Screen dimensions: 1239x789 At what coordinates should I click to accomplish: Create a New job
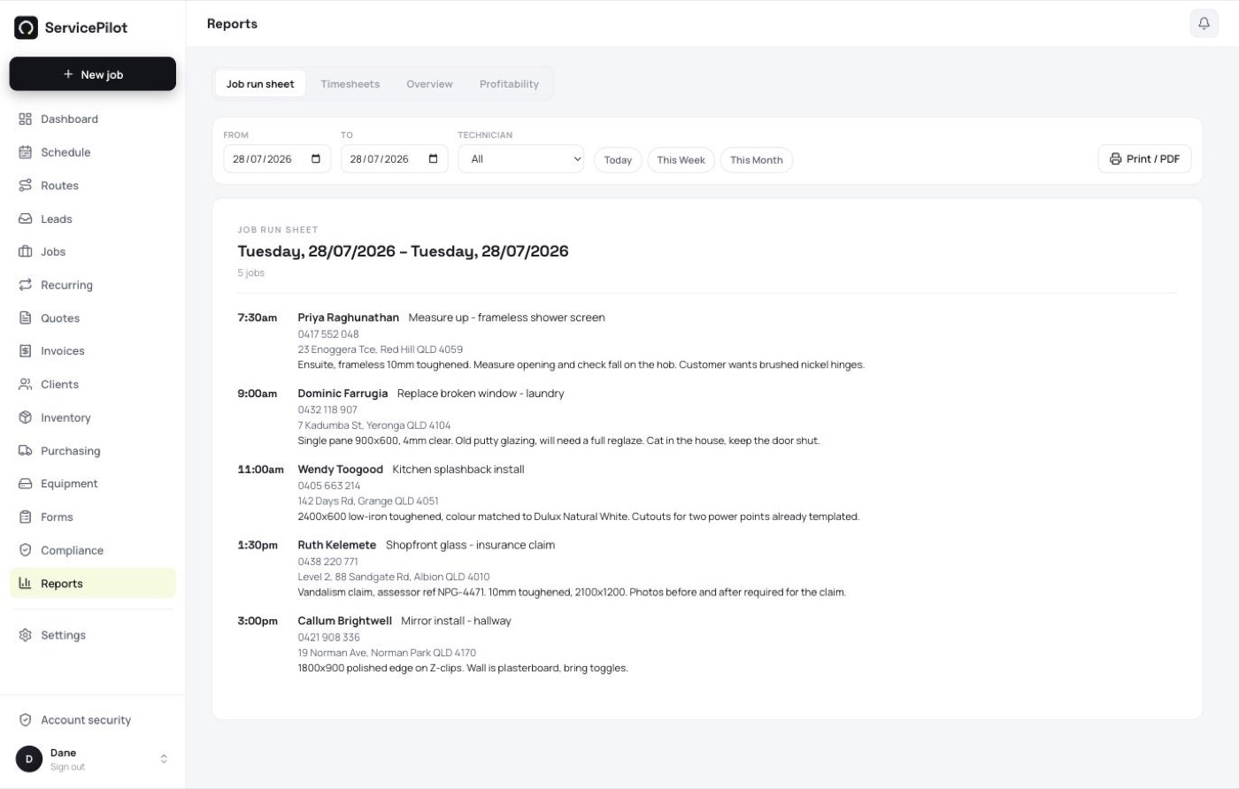93,74
